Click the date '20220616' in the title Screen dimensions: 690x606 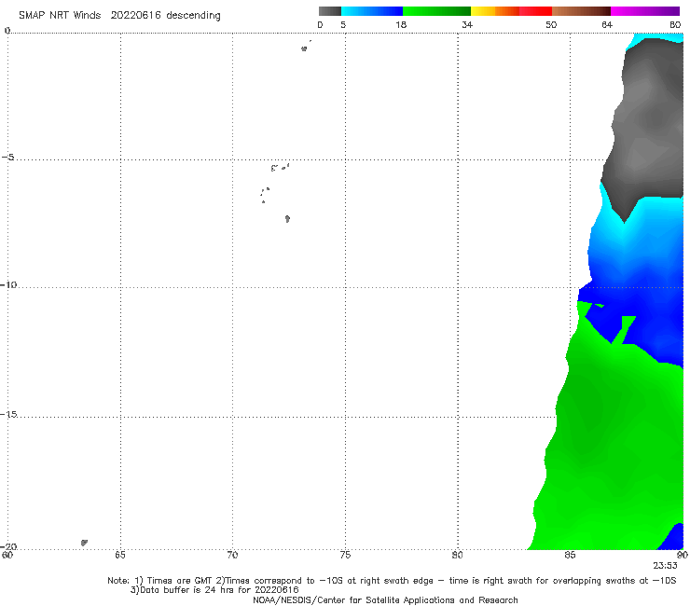(x=135, y=16)
